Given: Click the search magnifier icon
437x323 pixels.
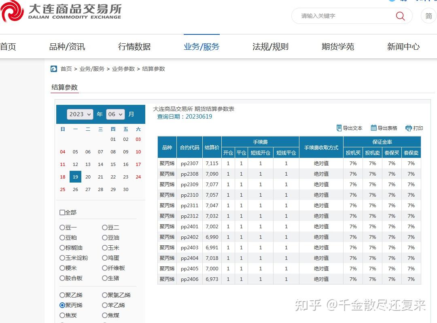Looking at the screenshot, I should point(400,16).
